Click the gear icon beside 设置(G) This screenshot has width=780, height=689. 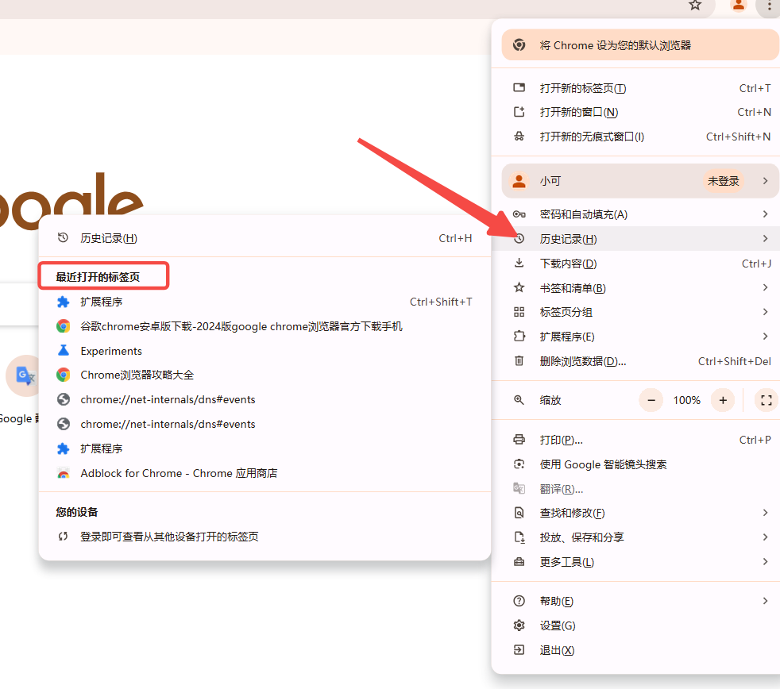coord(519,625)
